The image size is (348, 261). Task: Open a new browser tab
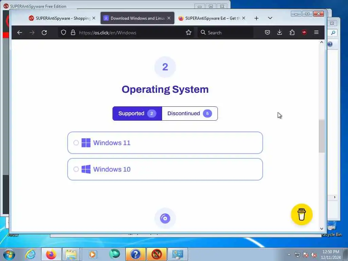coord(256,18)
